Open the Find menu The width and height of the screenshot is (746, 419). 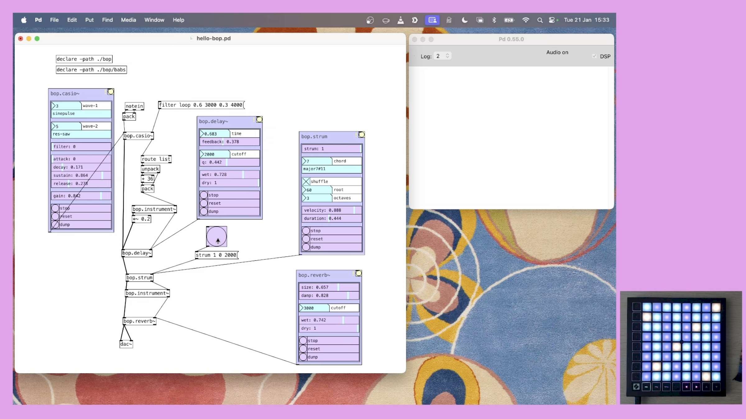click(107, 20)
